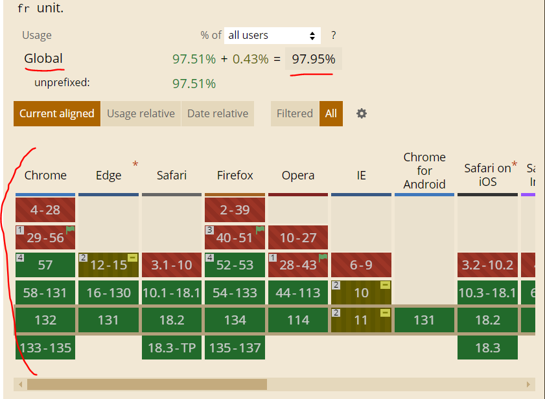Click the green flag on Firefox 40-51

coord(260,229)
